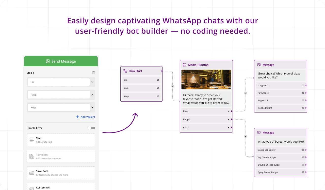
Task: Choose the Save Data block
Action: [61, 173]
